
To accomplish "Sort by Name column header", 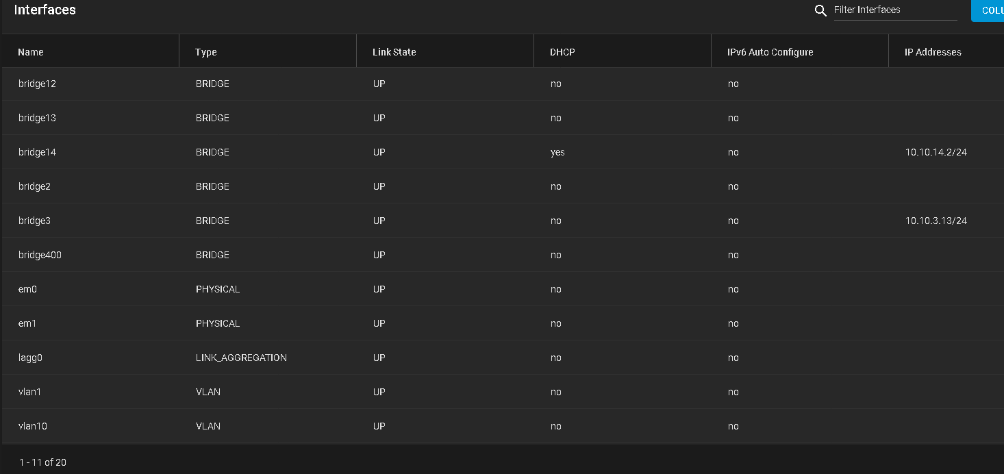I will [31, 52].
